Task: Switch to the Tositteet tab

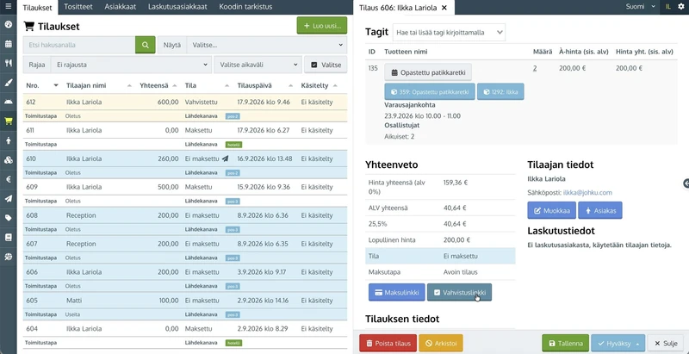Action: (78, 7)
